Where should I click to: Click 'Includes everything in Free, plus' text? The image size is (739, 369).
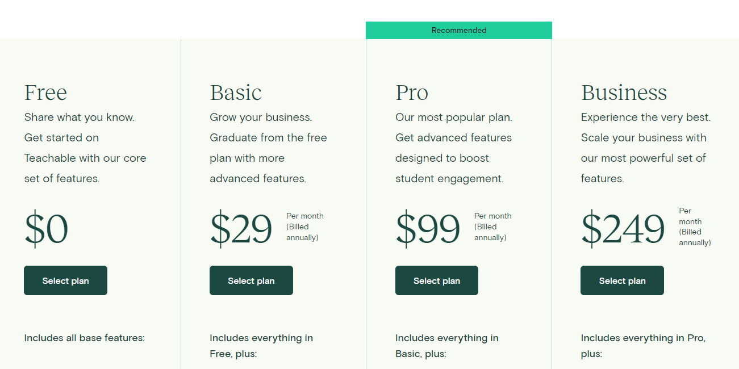coord(261,346)
